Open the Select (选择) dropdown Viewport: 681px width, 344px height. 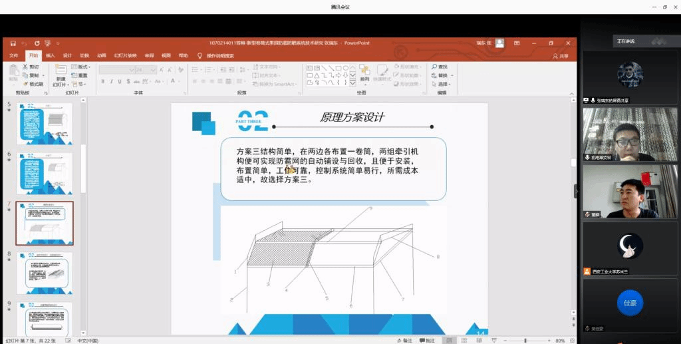[443, 85]
